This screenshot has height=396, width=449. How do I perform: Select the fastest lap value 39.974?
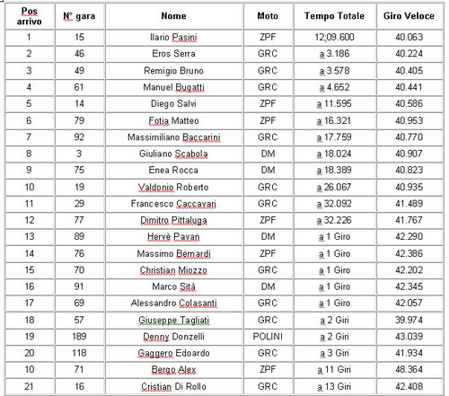point(409,320)
